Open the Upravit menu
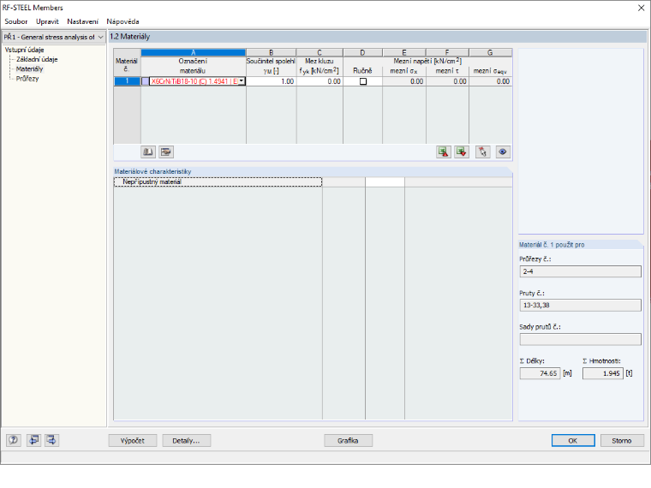651x488 pixels. 47,21
